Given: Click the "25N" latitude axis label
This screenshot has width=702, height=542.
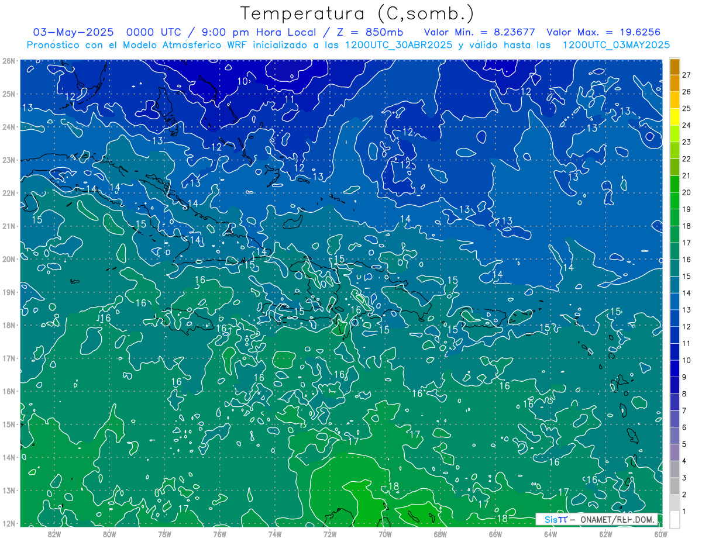Looking at the screenshot, I should [x=8, y=94].
